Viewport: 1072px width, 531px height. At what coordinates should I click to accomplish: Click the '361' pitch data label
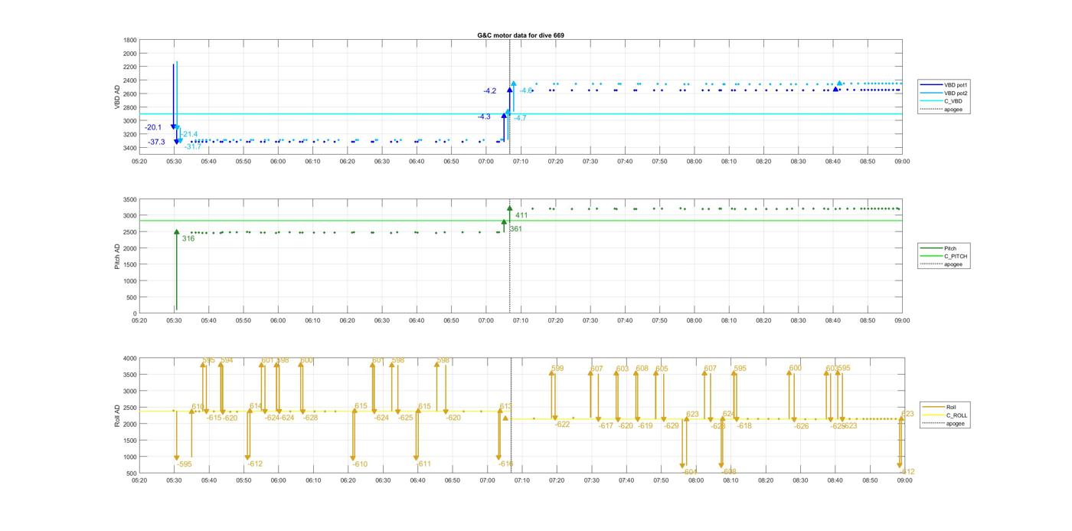(515, 228)
